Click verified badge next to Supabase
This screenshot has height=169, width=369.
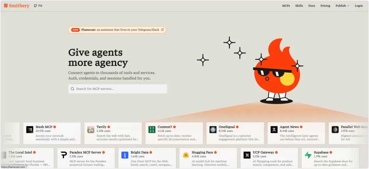pyautogui.click(x=331, y=153)
